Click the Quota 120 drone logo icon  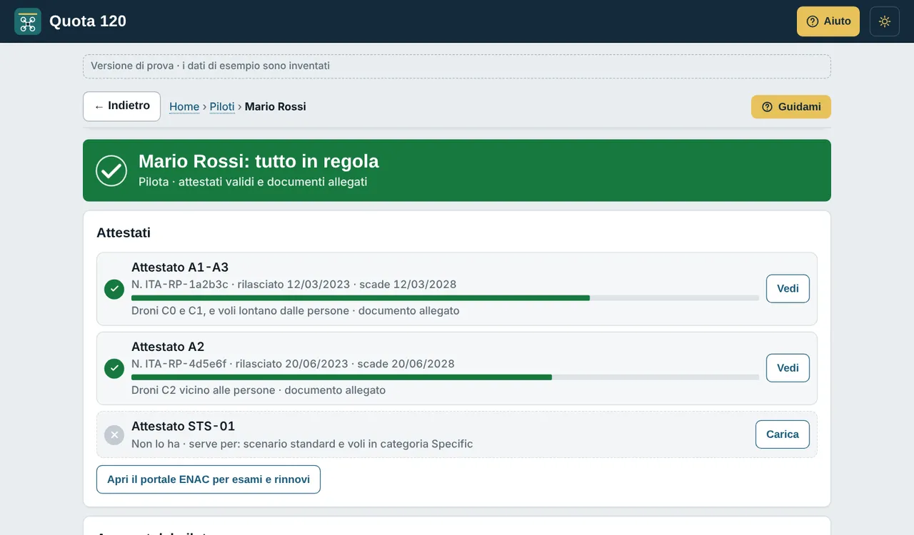click(x=28, y=21)
